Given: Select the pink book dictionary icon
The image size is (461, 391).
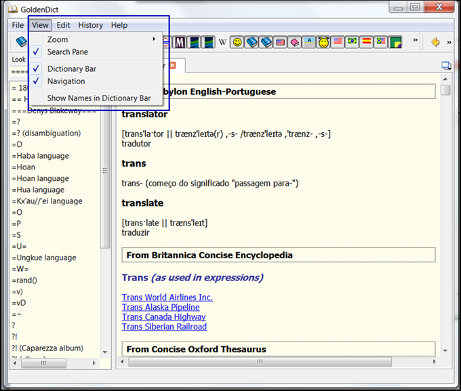Looking at the screenshot, I should point(294,42).
